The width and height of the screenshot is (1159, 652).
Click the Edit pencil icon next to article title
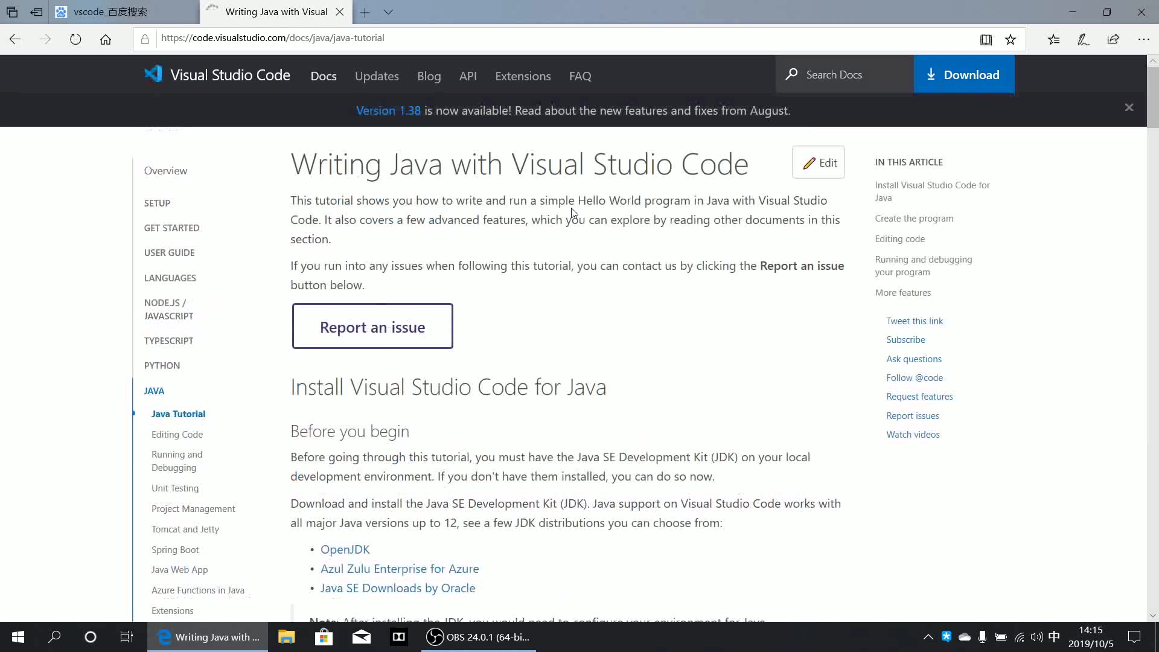[x=809, y=162]
